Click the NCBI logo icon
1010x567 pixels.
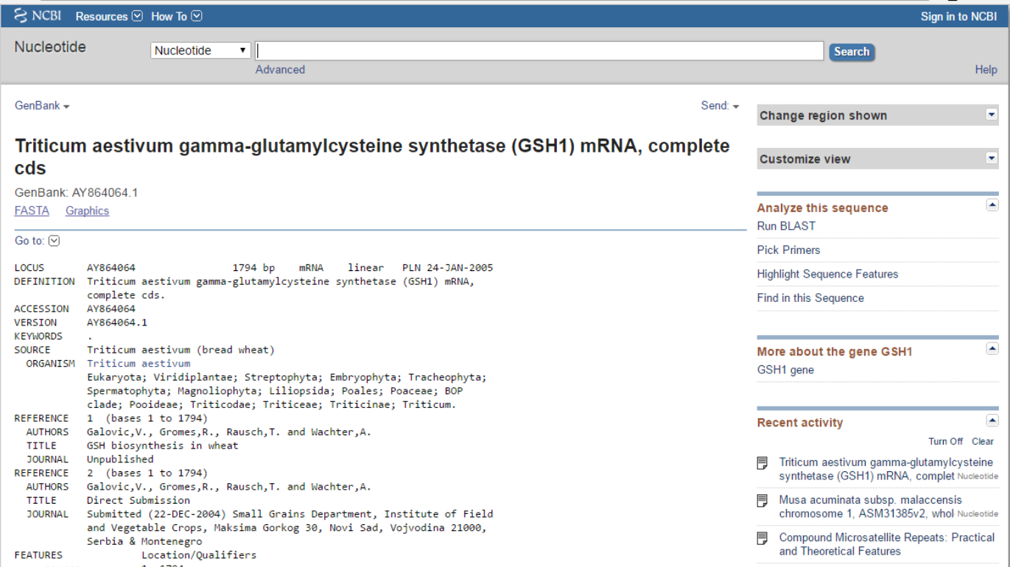coord(21,15)
